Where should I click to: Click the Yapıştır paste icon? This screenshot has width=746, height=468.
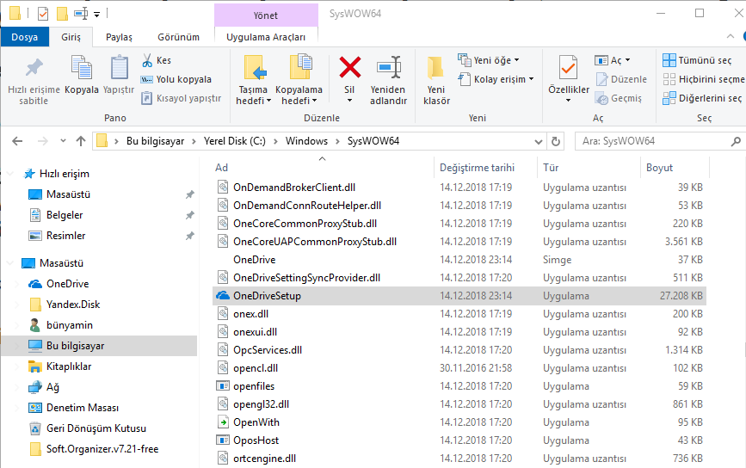(x=119, y=67)
